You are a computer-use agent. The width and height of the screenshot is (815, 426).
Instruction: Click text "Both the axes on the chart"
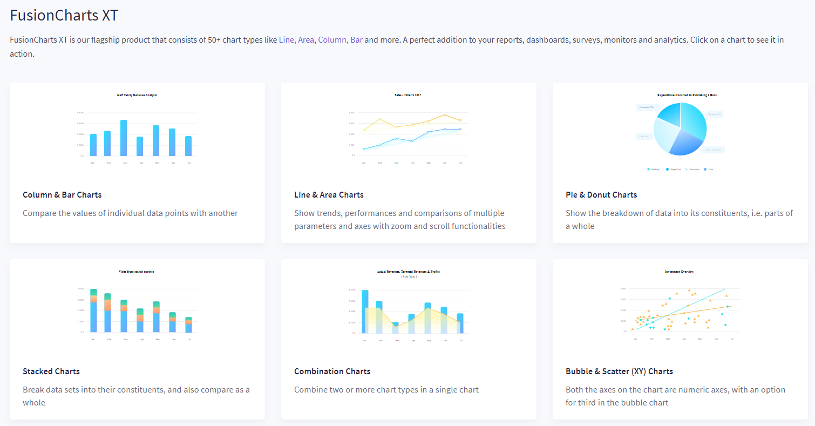point(615,390)
